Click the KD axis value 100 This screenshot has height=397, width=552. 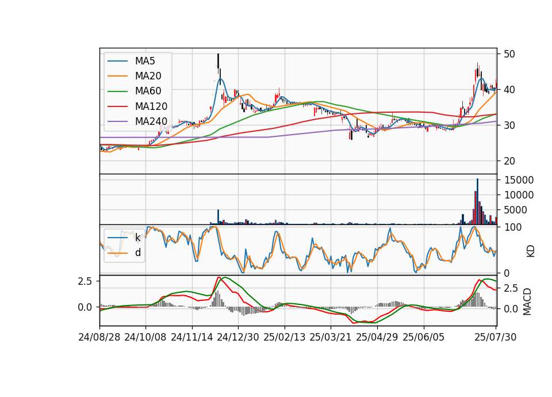513,228
